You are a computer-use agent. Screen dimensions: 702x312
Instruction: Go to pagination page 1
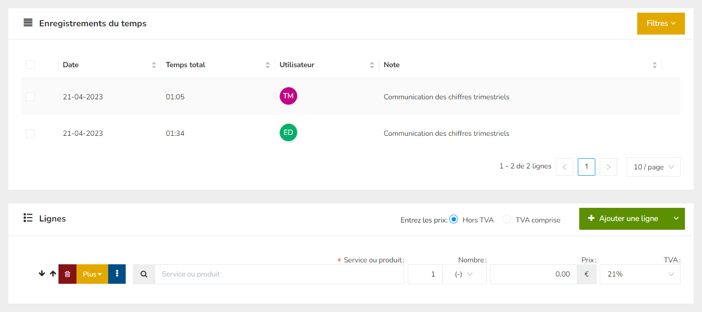tap(586, 167)
